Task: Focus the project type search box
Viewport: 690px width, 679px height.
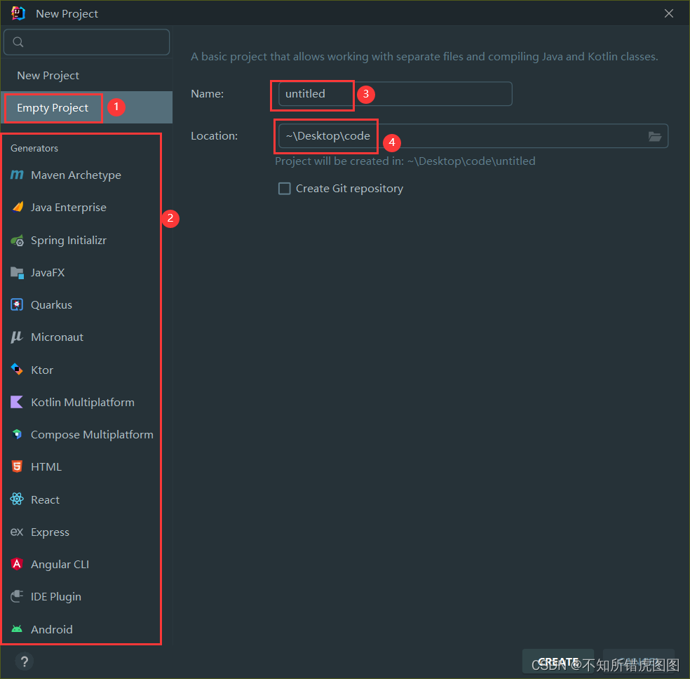Action: 87,42
